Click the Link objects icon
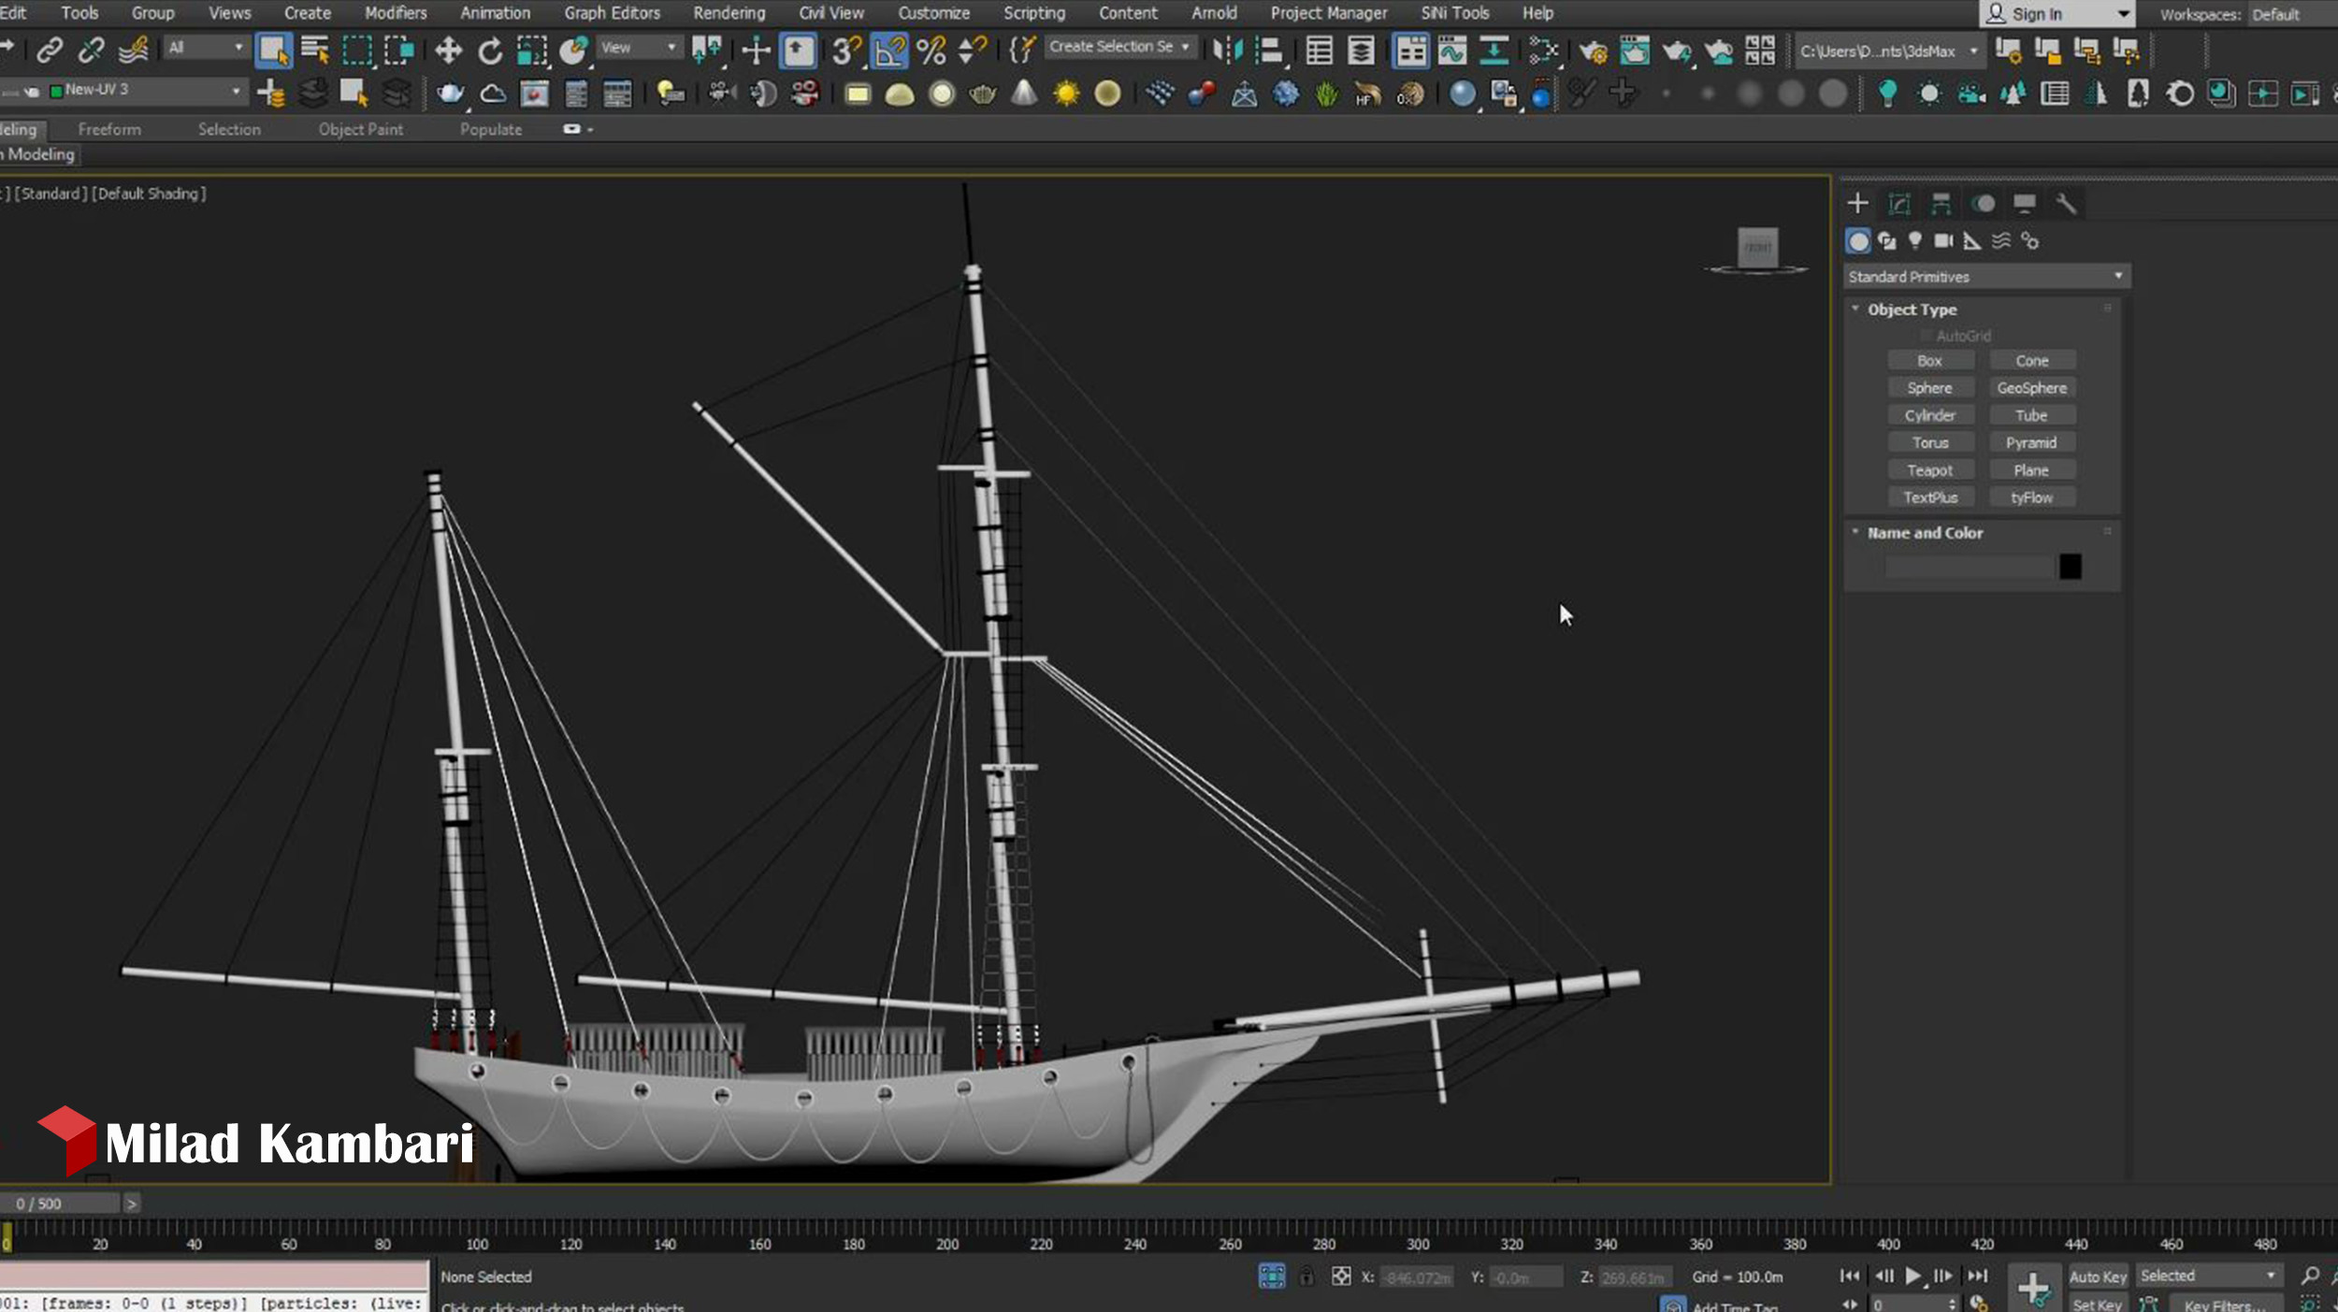This screenshot has height=1312, width=2338. (50, 50)
